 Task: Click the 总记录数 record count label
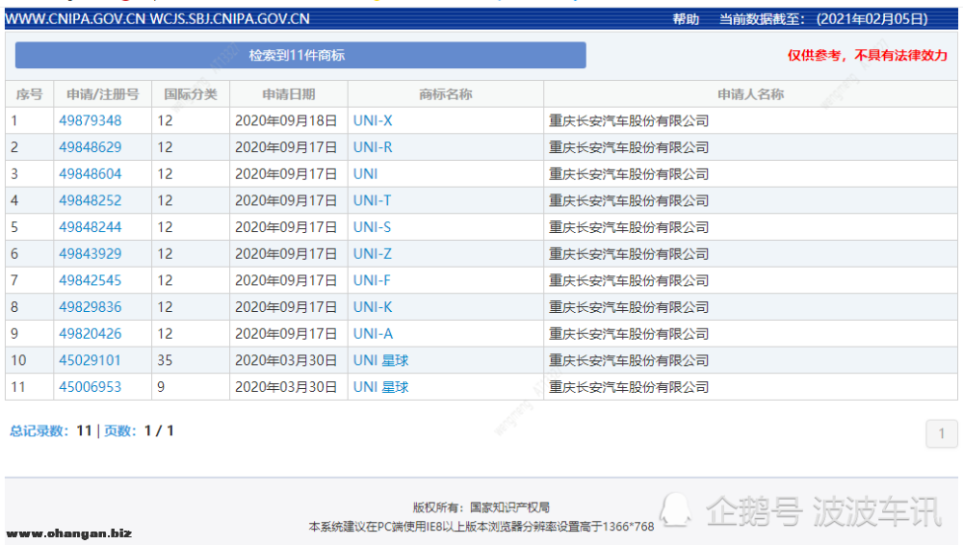coord(39,431)
